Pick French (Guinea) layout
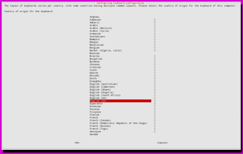The height and width of the screenshot is (154, 243). (x=100, y=126)
